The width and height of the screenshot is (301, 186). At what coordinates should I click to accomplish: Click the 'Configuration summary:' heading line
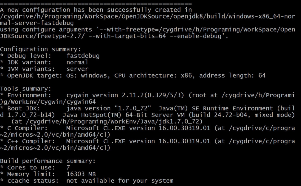coord(40,49)
